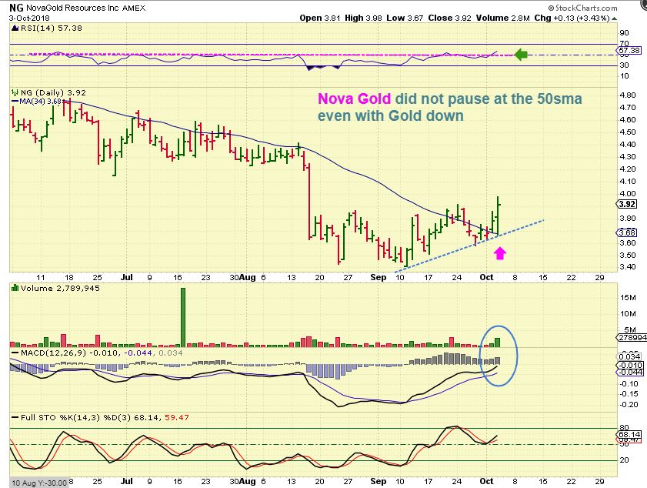The height and width of the screenshot is (488, 647).
Task: Click the Oct label on price date axis
Action: pyautogui.click(x=486, y=277)
